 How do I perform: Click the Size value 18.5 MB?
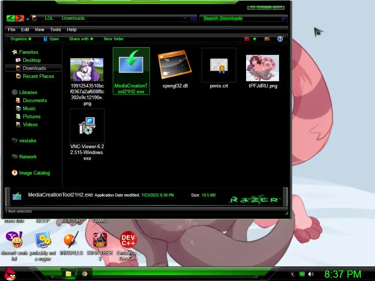point(208,195)
